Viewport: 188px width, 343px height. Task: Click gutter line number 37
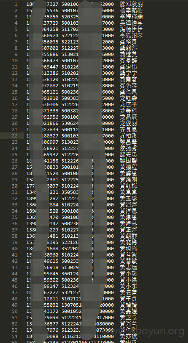pos(15,230)
